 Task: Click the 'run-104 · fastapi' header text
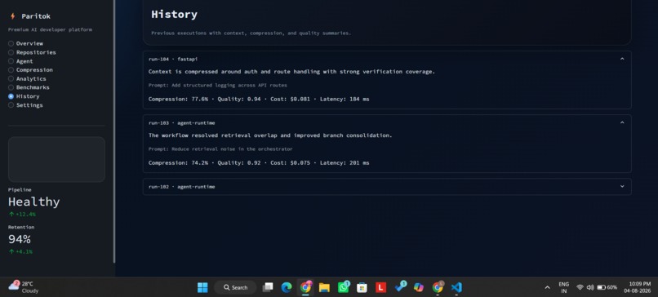click(173, 59)
